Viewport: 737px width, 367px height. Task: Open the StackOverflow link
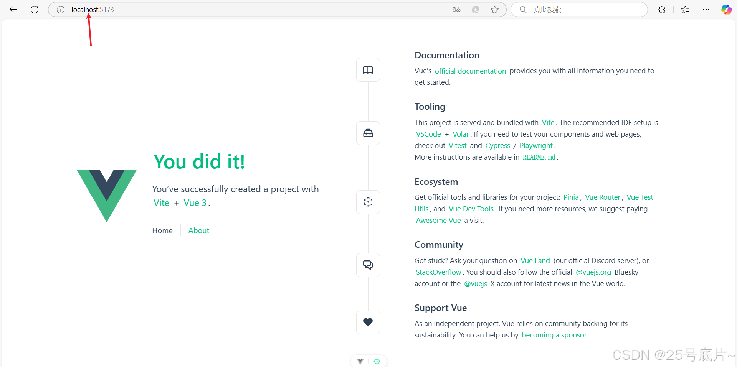(438, 272)
